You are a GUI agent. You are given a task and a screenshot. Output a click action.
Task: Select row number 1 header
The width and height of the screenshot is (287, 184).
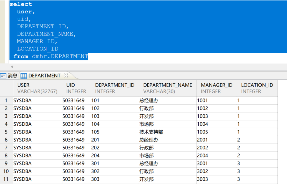tap(6, 100)
